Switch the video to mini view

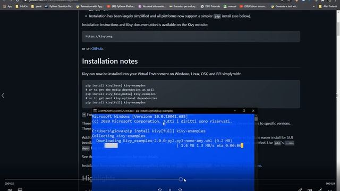(310, 190)
